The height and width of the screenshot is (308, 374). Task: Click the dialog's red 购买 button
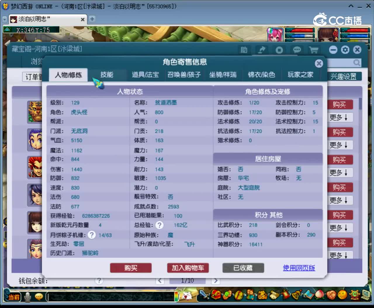pyautogui.click(x=131, y=268)
